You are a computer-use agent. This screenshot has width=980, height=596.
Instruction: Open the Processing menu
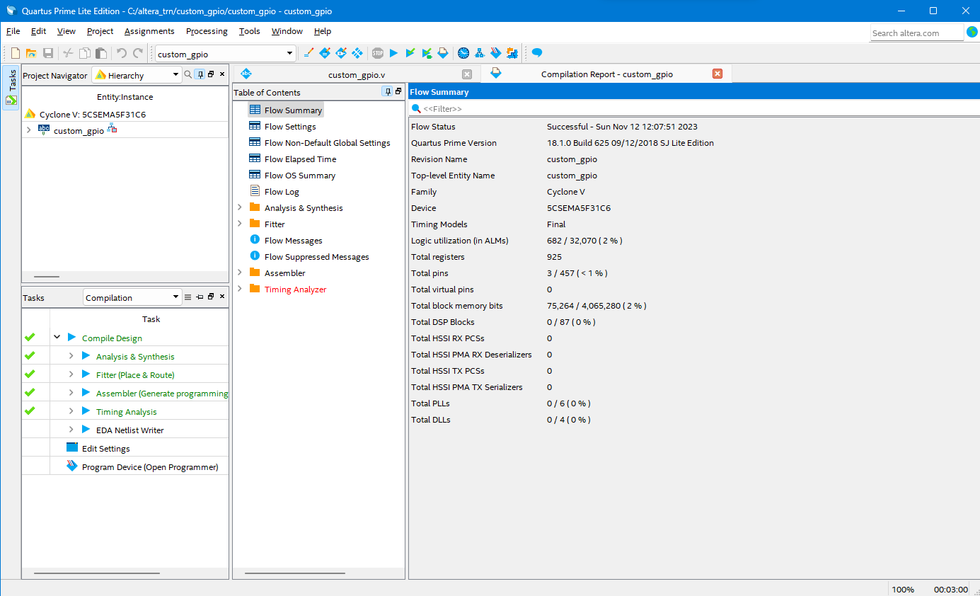coord(207,31)
